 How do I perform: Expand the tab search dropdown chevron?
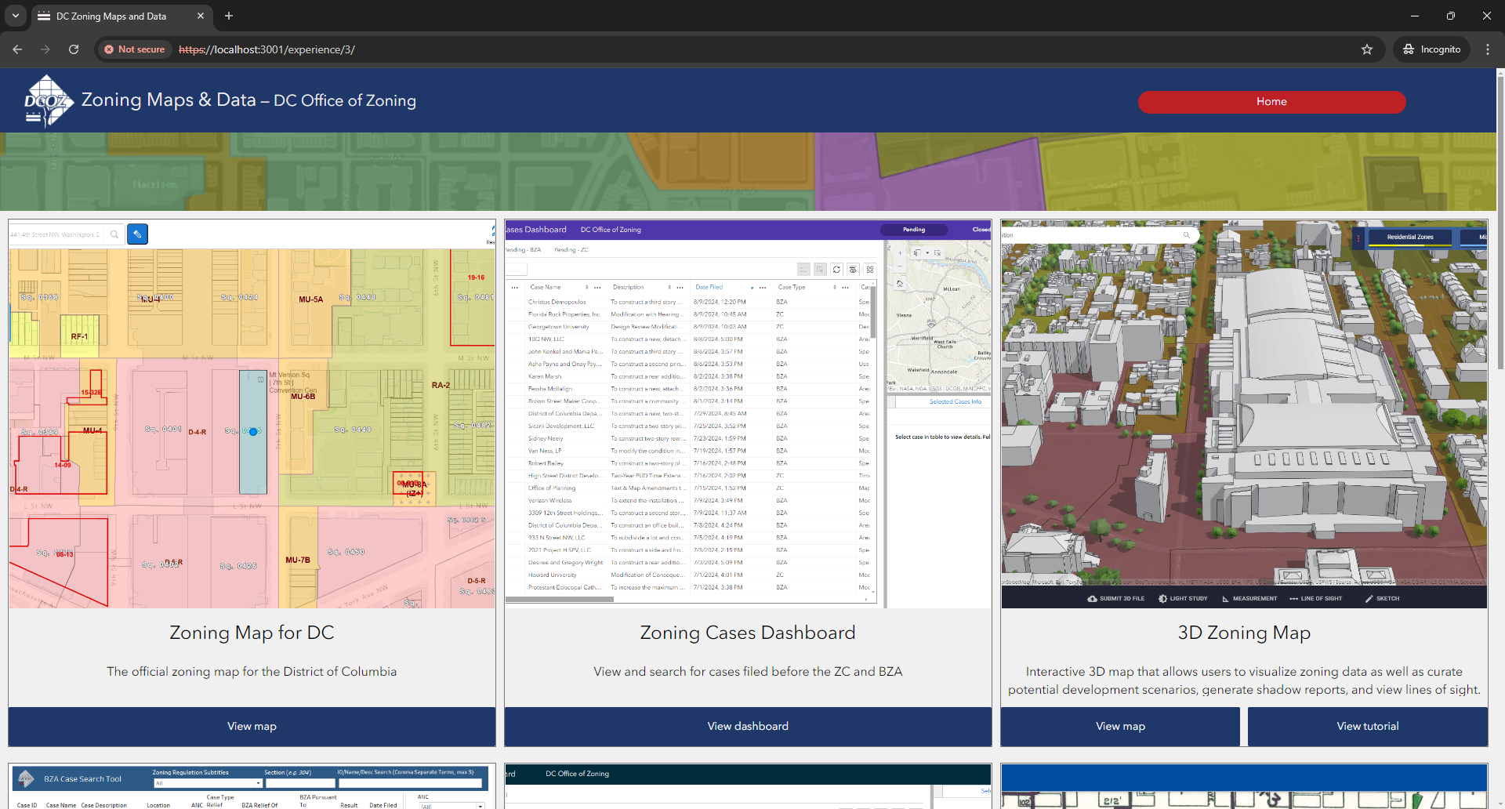click(x=16, y=16)
